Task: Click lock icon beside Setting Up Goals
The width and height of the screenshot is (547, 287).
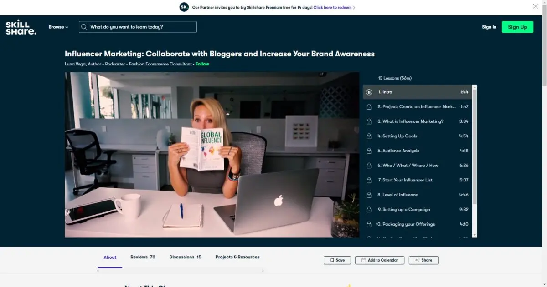Action: pyautogui.click(x=369, y=136)
